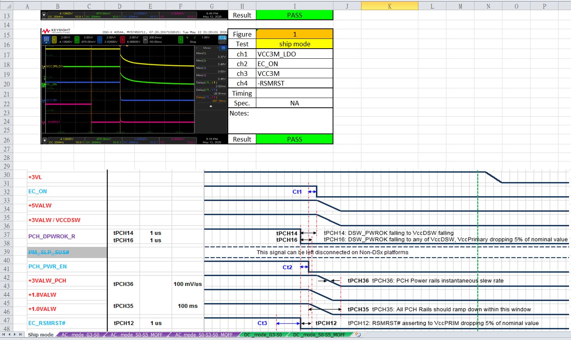The height and width of the screenshot is (340, 571).
Task: Open the AC_mode_S0-S3-S0_MOFF sheet tab
Action: point(204,335)
